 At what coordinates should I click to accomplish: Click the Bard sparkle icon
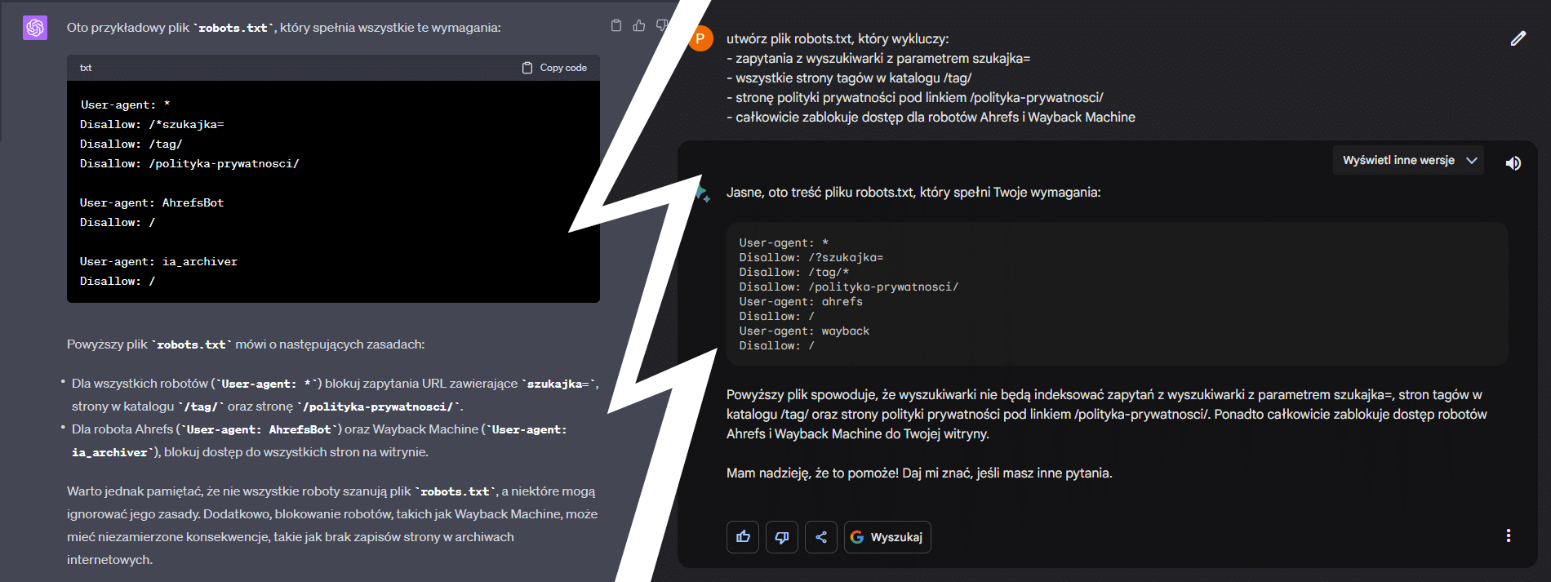[x=702, y=193]
